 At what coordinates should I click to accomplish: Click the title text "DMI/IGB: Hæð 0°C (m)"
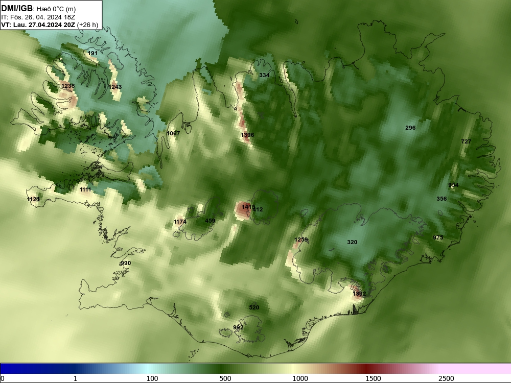38,9
